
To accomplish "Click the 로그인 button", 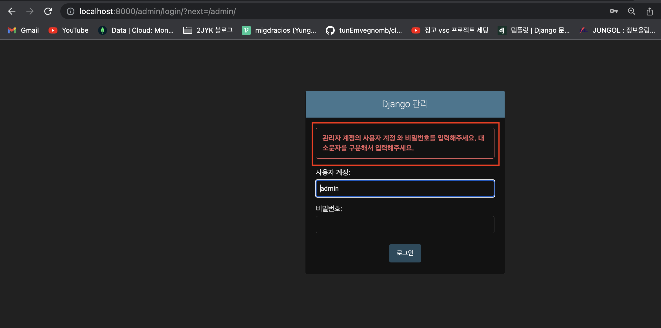I will [x=405, y=253].
